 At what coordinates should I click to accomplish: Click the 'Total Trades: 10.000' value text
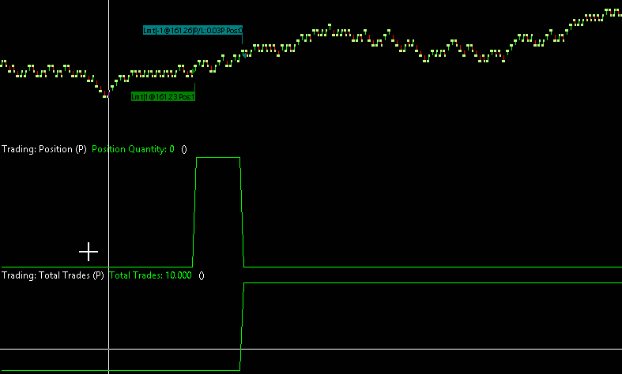[150, 275]
